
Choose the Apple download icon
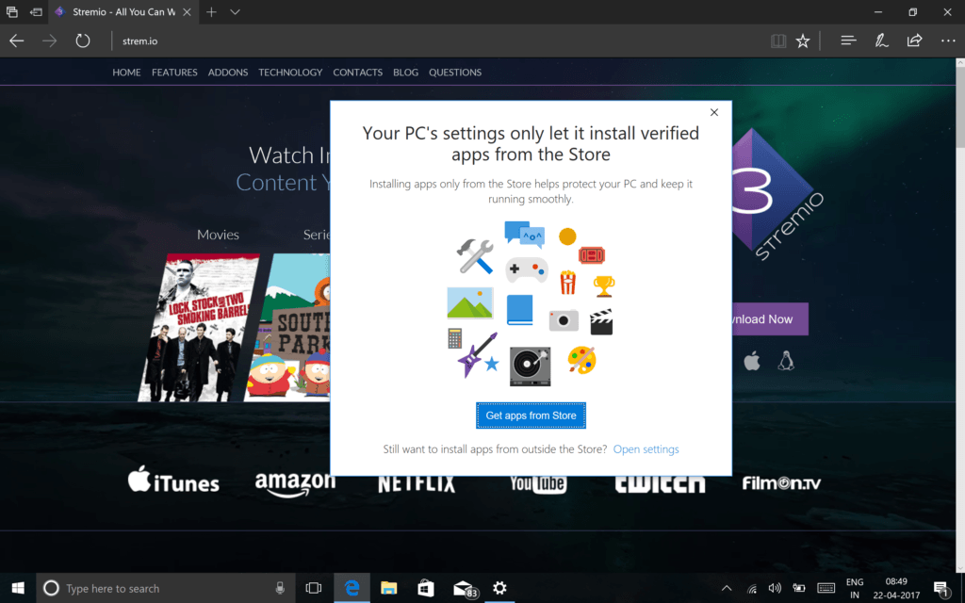(x=751, y=361)
